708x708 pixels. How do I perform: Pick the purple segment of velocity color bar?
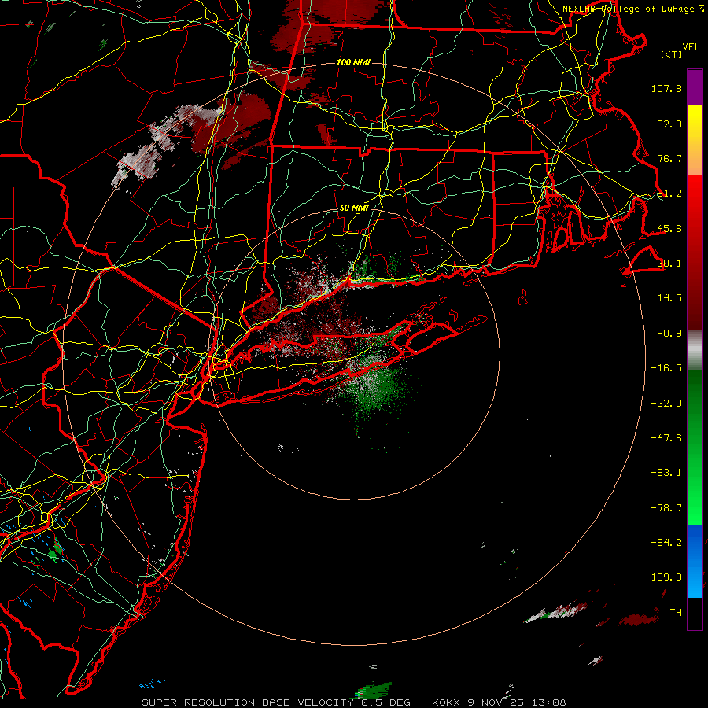click(x=695, y=87)
